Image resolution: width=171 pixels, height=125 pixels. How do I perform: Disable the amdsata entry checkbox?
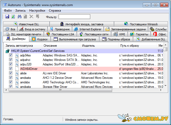point(11,77)
